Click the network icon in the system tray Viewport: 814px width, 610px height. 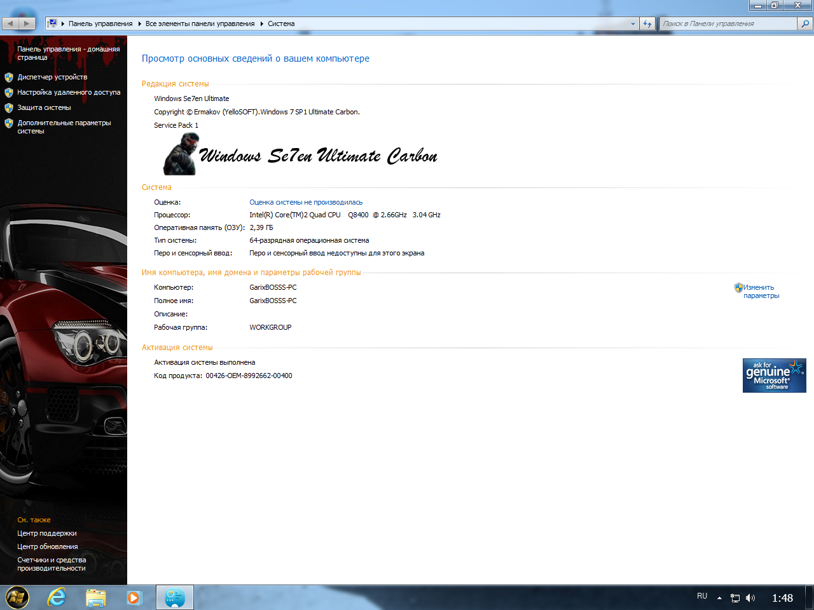pyautogui.click(x=735, y=598)
